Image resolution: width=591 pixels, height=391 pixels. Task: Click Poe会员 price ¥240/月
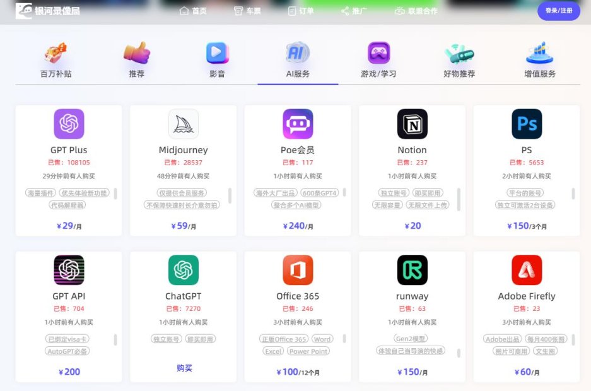tap(298, 226)
